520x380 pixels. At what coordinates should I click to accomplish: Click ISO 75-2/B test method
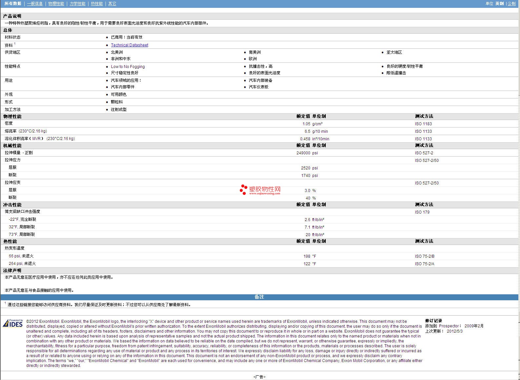425,256
